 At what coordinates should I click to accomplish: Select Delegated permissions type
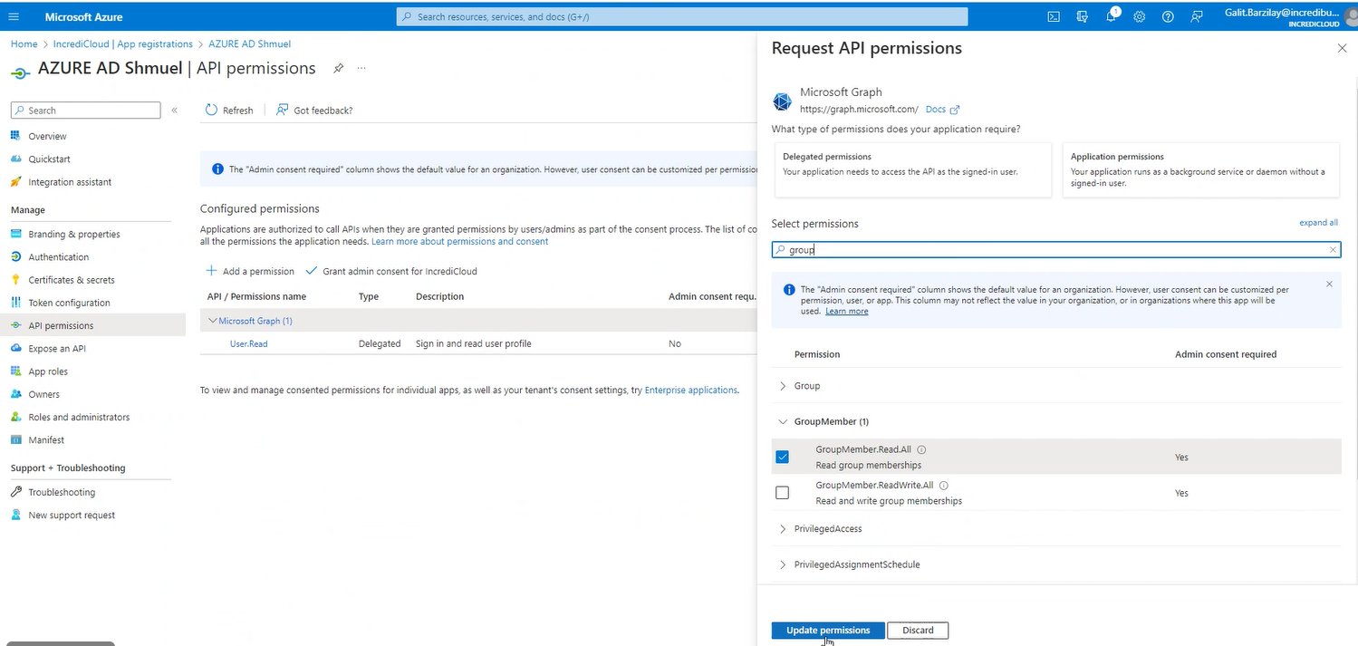(912, 169)
